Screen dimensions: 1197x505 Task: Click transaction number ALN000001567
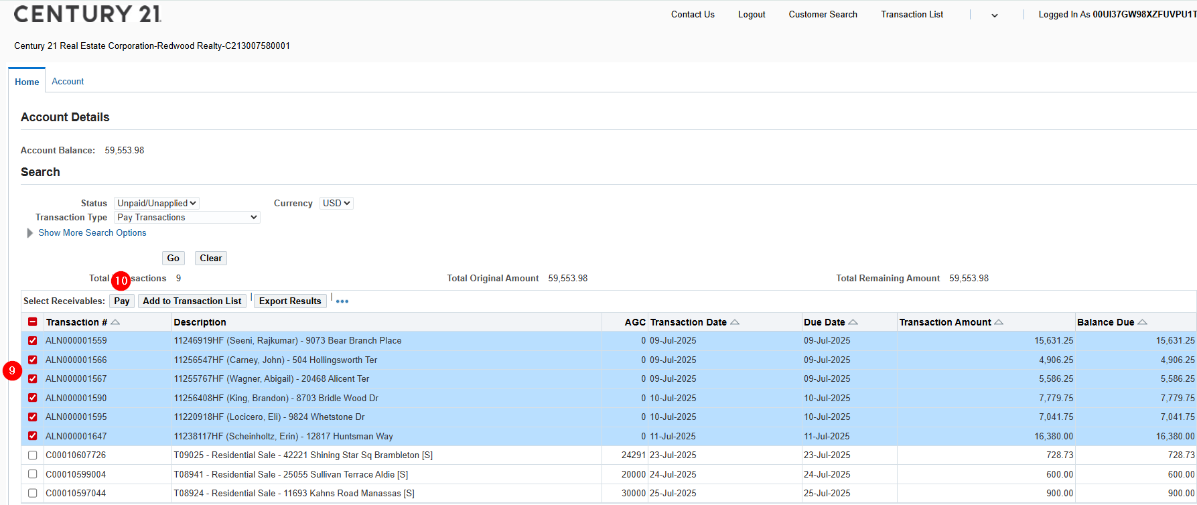(76, 378)
